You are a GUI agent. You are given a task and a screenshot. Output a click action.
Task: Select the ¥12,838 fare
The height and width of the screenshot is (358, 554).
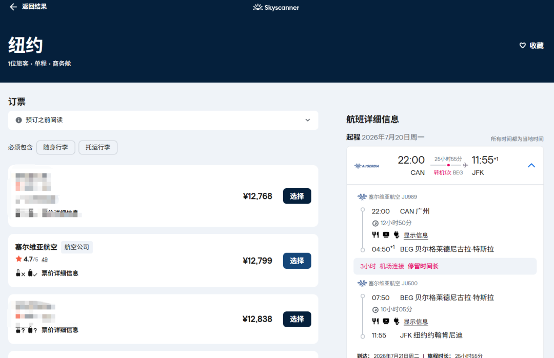(296, 319)
